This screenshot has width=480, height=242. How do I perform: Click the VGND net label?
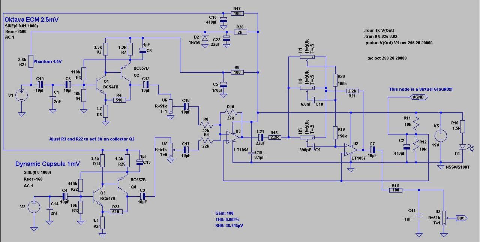click(x=418, y=97)
